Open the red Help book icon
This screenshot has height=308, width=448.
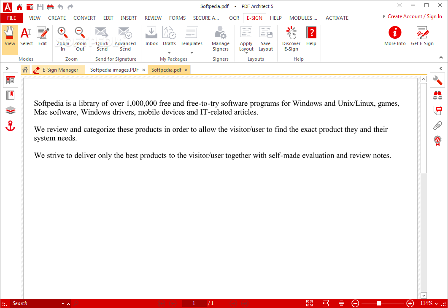311,36
